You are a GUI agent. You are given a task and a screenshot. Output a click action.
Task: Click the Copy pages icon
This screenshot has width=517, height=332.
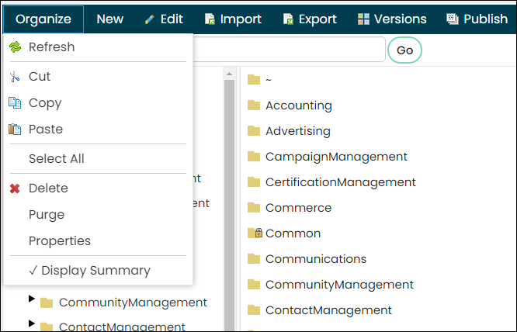pos(15,102)
